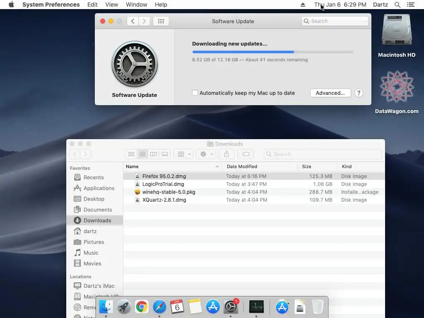Select the DataWagon.com desktop icon
The width and height of the screenshot is (424, 318).
[x=397, y=92]
